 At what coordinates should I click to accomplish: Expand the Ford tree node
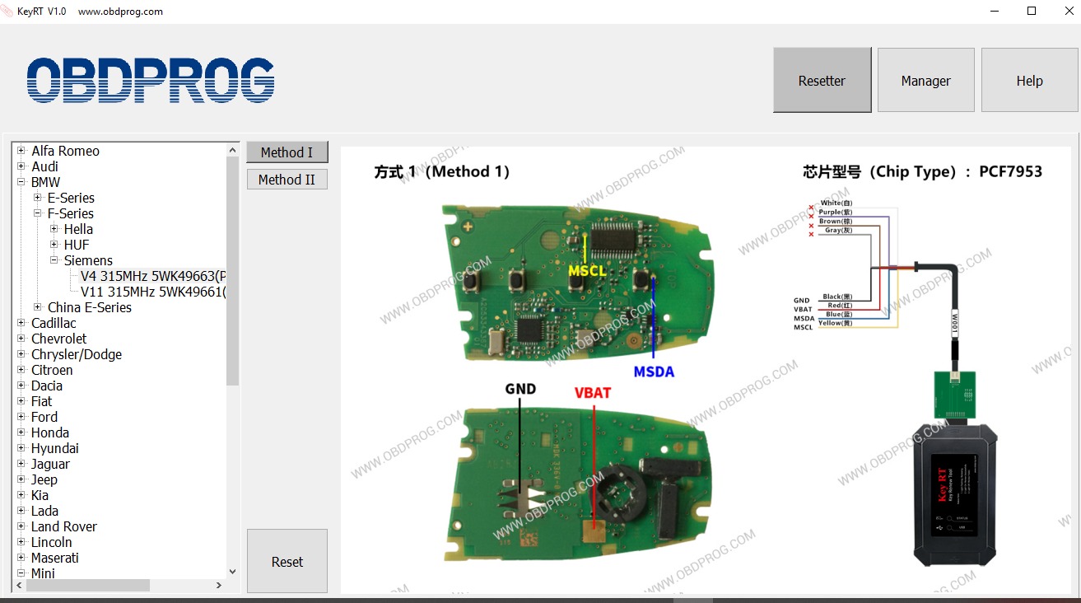click(21, 417)
